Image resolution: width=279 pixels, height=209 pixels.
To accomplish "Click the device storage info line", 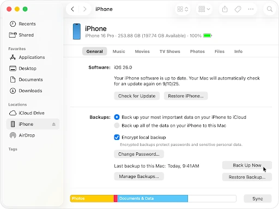I will pyautogui.click(x=143, y=36).
